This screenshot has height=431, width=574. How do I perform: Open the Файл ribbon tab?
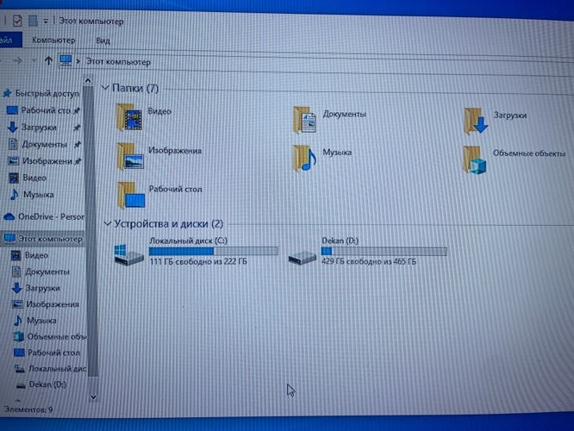(9, 40)
